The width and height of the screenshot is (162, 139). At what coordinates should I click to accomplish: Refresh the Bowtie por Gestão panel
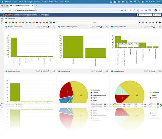(x=39, y=71)
